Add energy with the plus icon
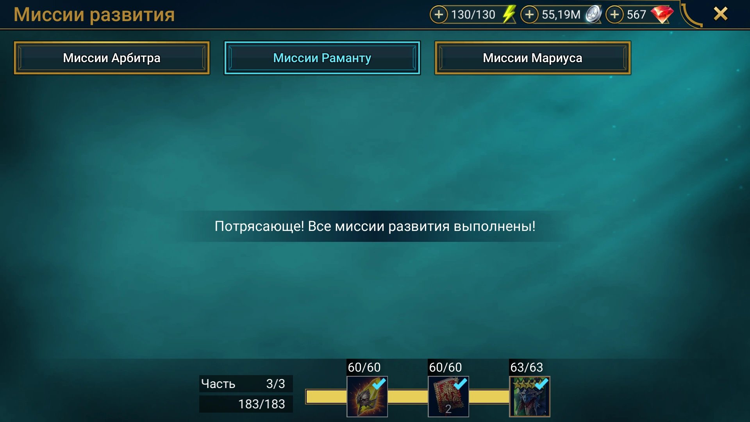Viewport: 750px width, 422px height. [x=439, y=14]
